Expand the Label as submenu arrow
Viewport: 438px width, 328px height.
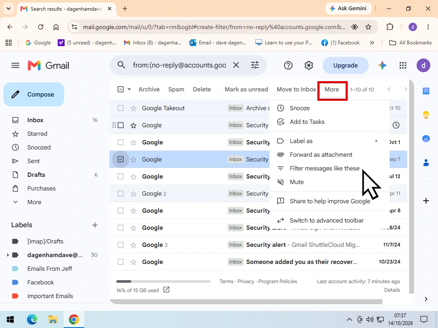[x=376, y=141]
